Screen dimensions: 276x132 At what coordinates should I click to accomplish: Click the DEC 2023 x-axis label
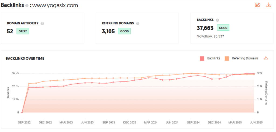coord(130,123)
